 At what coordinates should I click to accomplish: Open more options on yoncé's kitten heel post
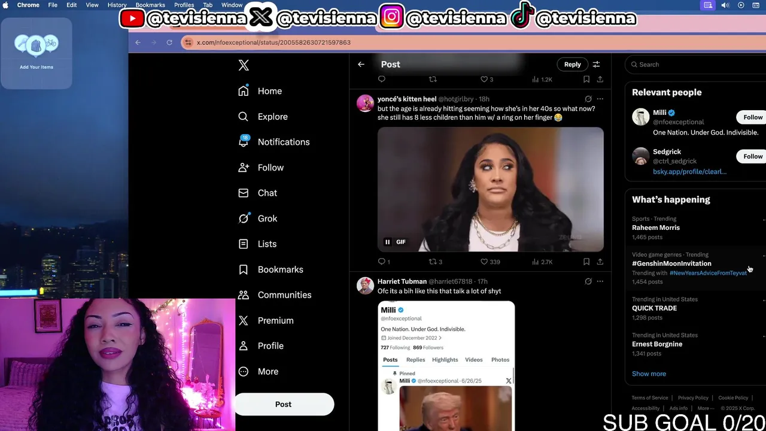[600, 99]
